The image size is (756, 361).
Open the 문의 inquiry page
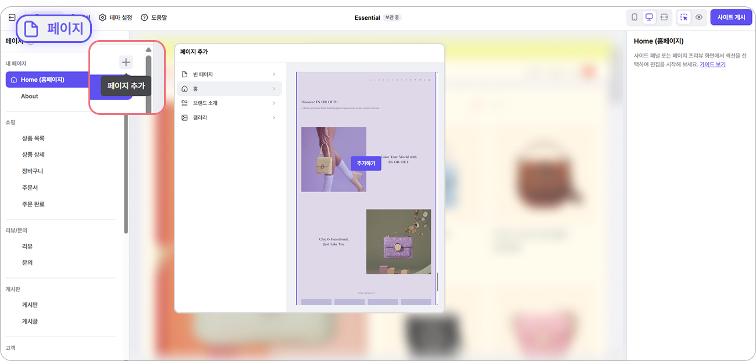[27, 262]
